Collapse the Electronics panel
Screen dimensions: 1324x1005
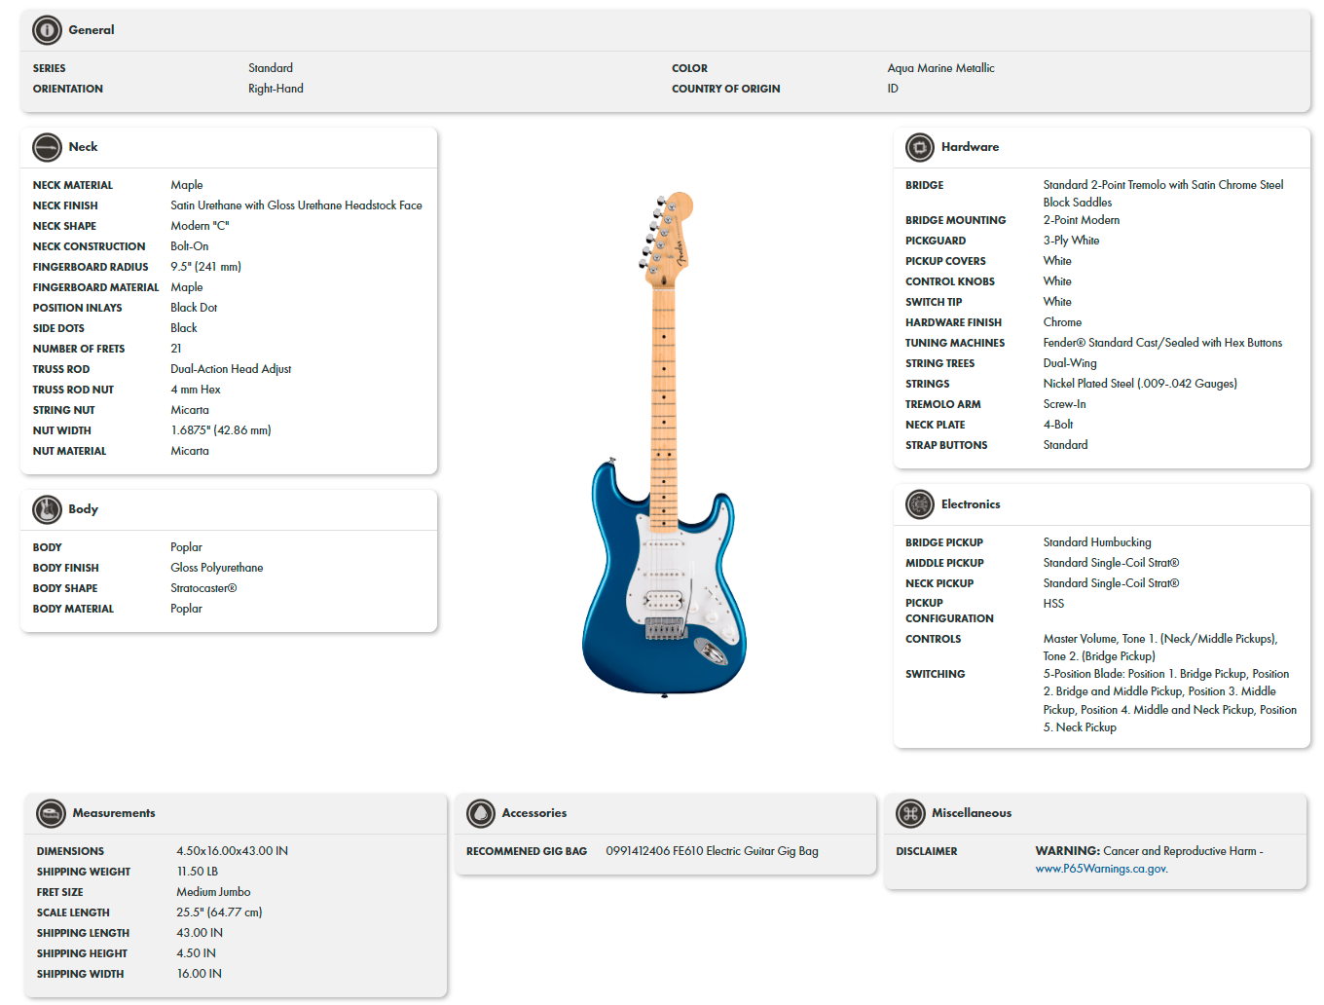1100,504
